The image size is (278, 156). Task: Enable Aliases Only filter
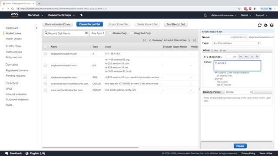[110, 33]
